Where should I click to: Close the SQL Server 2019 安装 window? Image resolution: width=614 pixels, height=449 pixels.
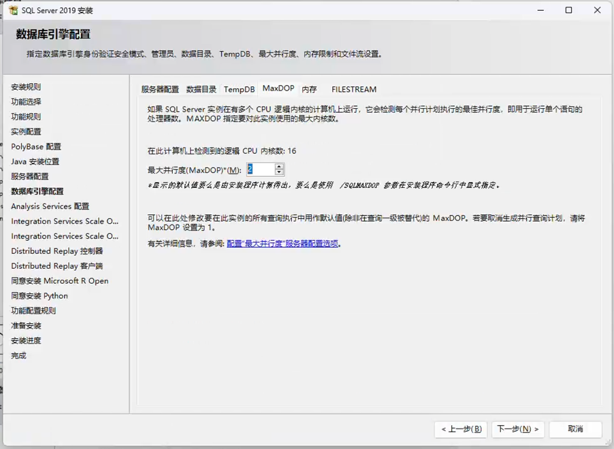coord(597,10)
